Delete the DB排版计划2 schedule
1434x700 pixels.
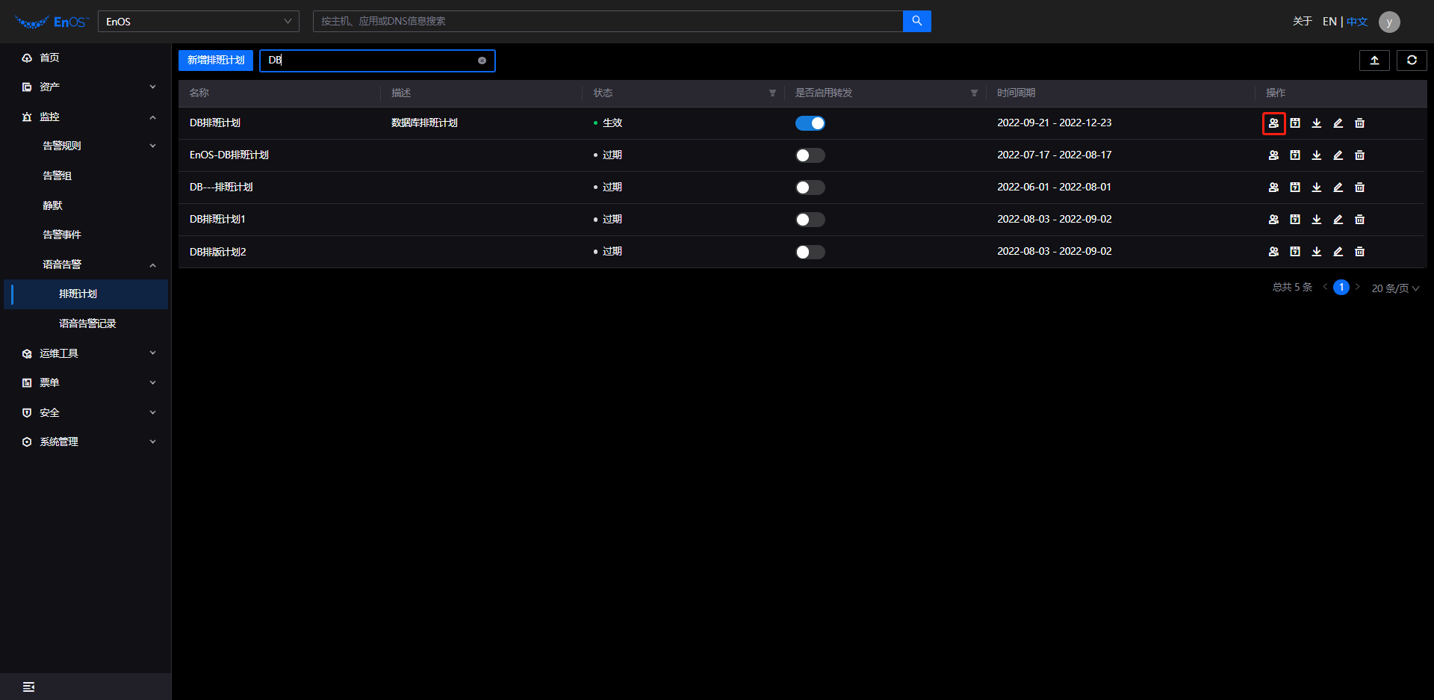coord(1360,252)
